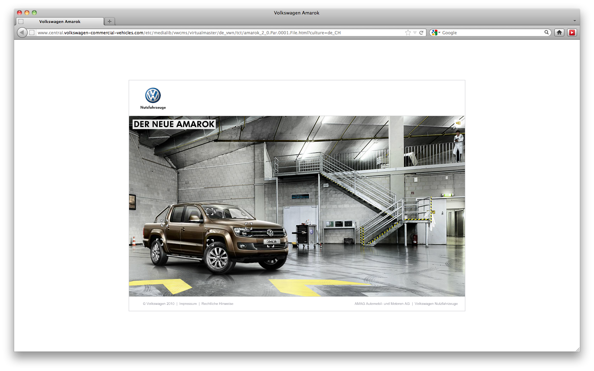The width and height of the screenshot is (594, 371).
Task: Reload the page
Action: click(x=421, y=33)
